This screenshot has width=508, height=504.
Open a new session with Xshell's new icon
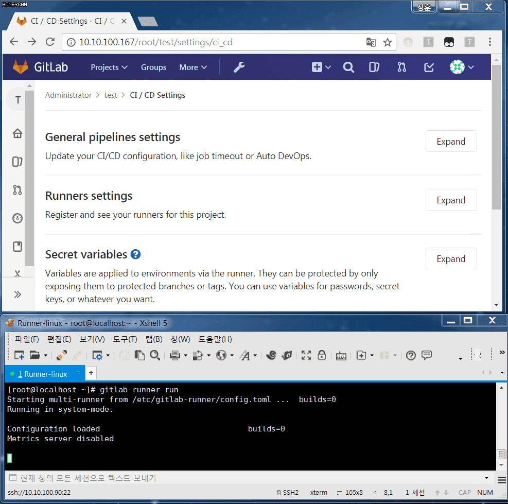click(x=18, y=355)
